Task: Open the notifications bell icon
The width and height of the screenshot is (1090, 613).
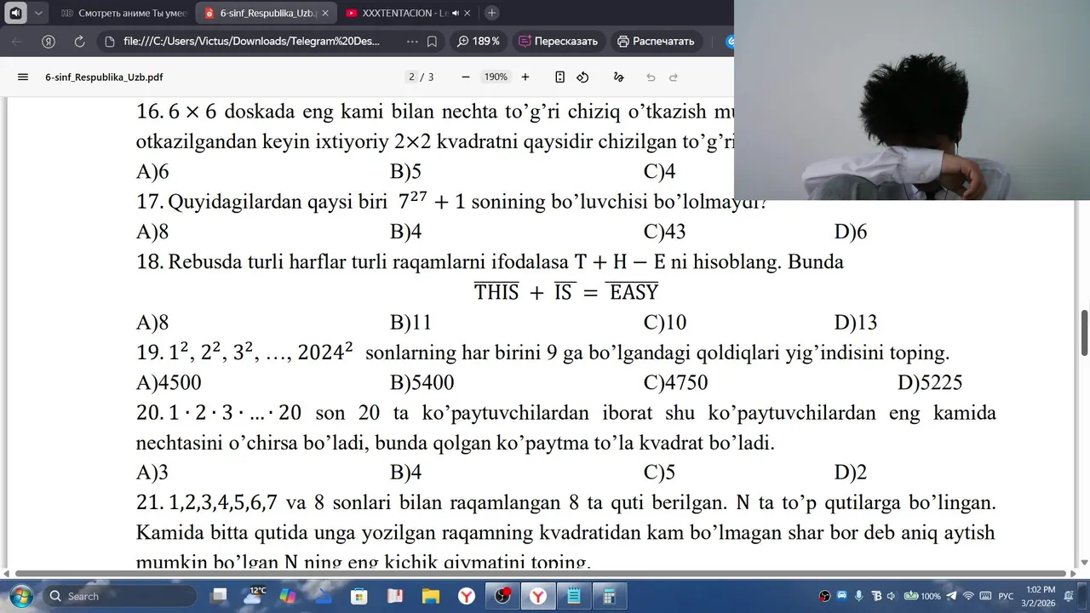Action: pyautogui.click(x=1069, y=596)
